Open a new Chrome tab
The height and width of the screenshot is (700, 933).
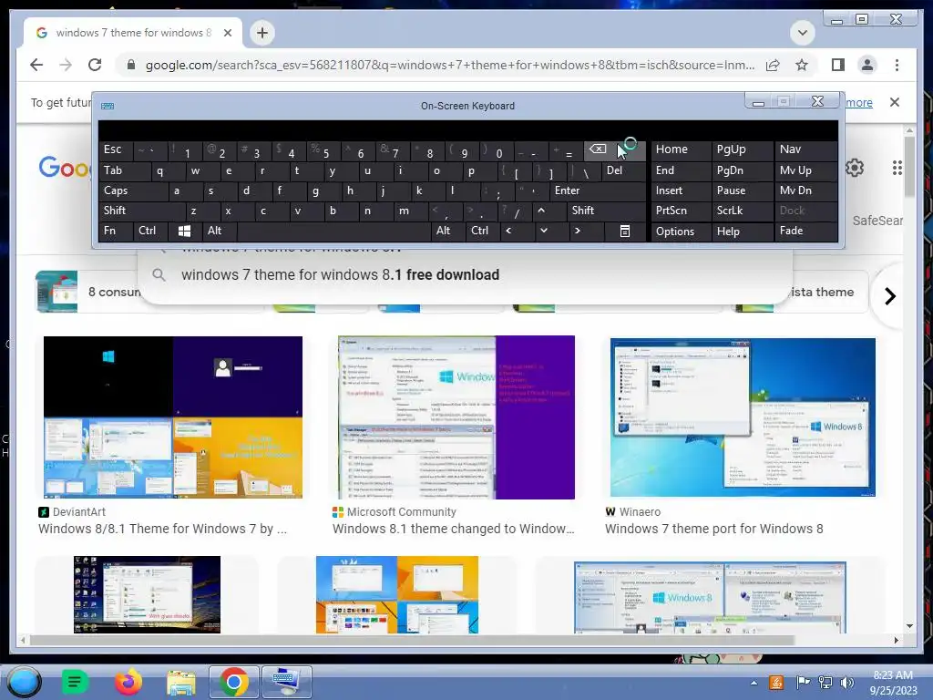click(262, 33)
